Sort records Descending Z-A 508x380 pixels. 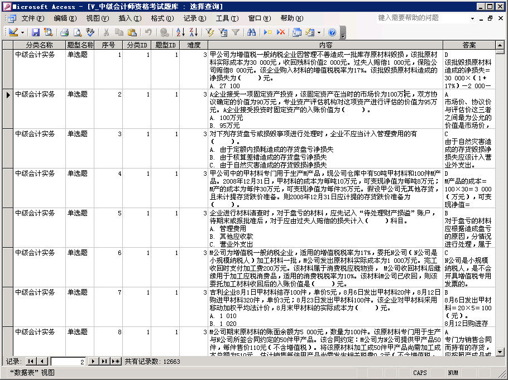(193, 32)
